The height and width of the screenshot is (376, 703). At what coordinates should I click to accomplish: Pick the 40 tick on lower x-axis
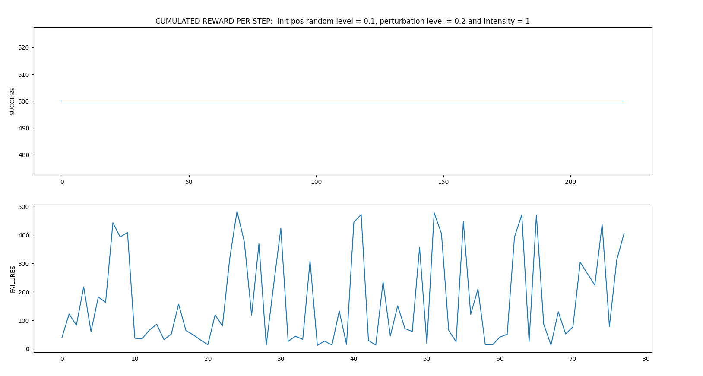click(354, 359)
